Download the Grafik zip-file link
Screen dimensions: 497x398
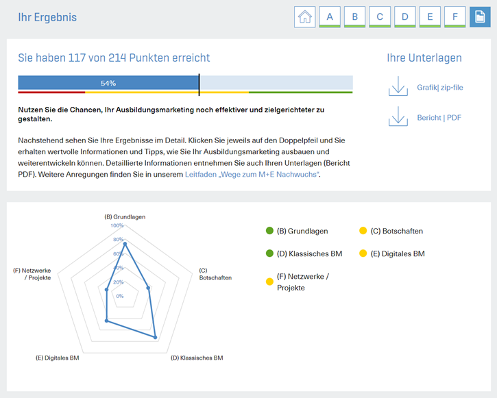point(440,88)
